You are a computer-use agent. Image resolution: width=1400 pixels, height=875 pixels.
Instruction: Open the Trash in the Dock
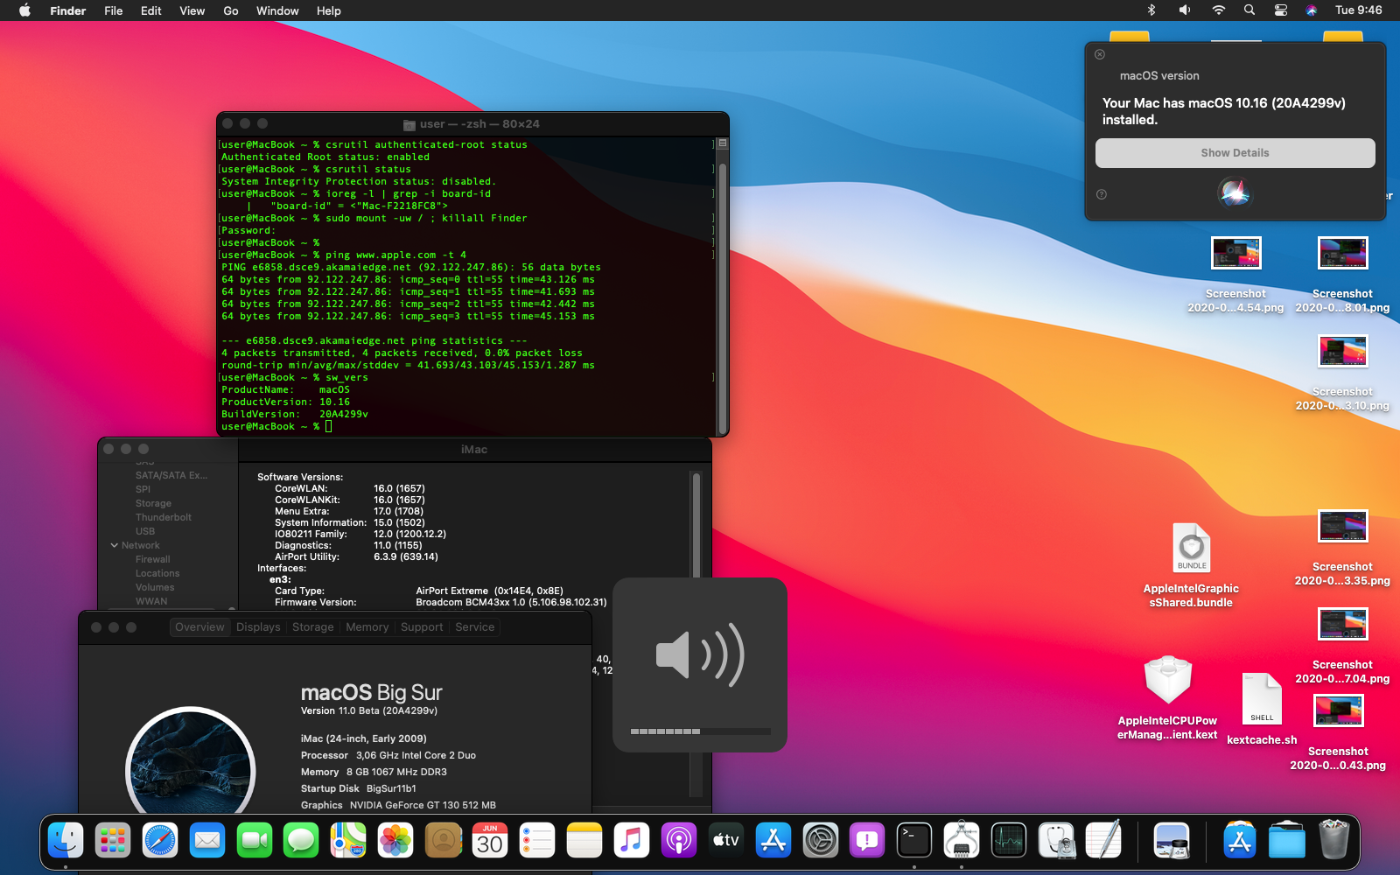click(x=1333, y=841)
